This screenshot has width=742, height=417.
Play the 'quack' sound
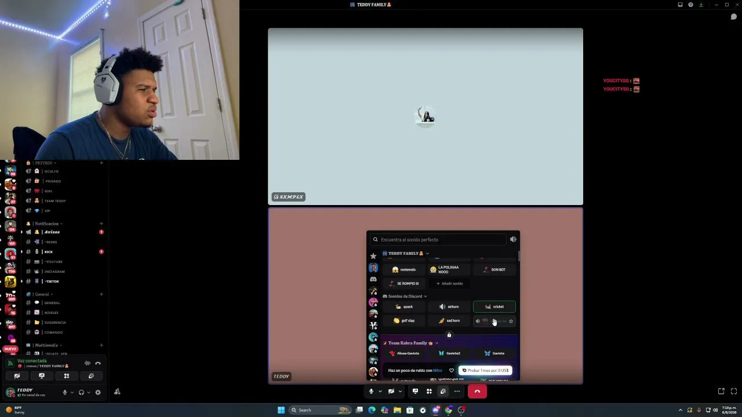pos(404,307)
